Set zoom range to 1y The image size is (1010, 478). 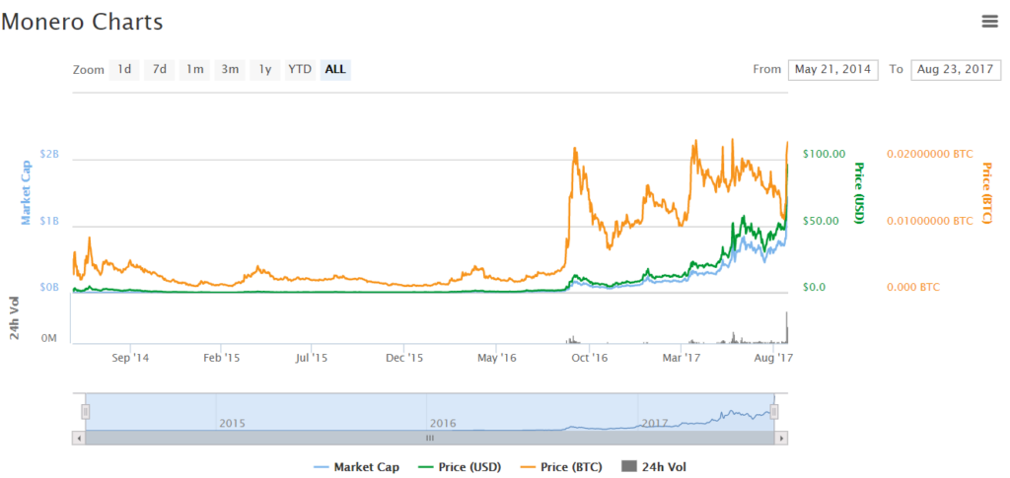click(x=264, y=69)
